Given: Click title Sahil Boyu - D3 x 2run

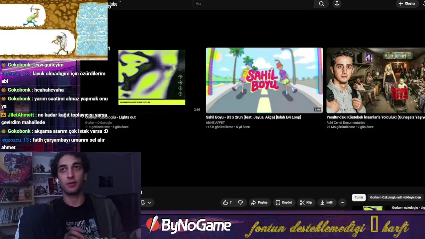Looking at the screenshot, I should [x=253, y=117].
